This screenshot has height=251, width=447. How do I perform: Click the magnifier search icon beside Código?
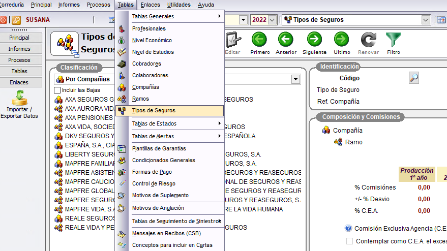(413, 78)
